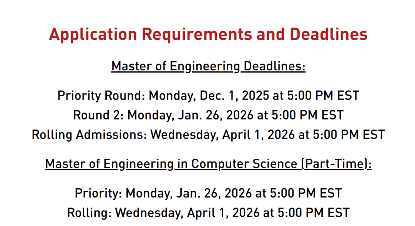Click the word "Deadlines" in the red heading
415x226 pixels.
329,35
